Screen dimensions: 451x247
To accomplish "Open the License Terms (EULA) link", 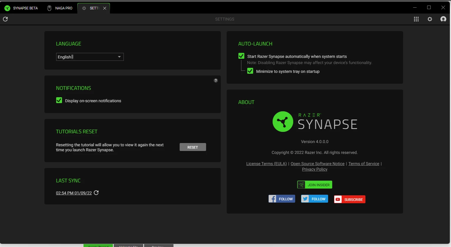I will pos(266,164).
